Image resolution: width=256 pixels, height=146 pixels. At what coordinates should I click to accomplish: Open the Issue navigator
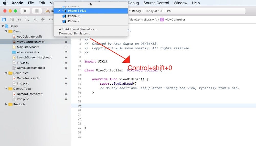point(35,20)
